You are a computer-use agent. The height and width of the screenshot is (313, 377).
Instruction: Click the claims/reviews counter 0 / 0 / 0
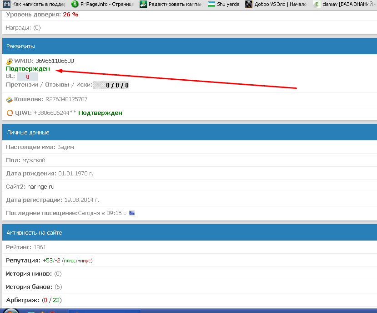pos(117,85)
